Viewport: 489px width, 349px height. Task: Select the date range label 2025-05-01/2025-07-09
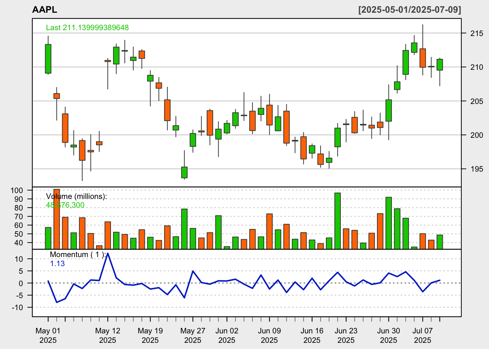(410, 10)
